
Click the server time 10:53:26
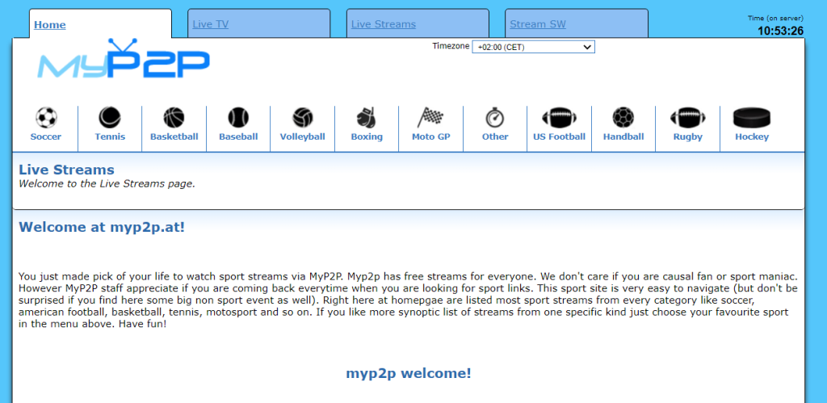[x=781, y=31]
